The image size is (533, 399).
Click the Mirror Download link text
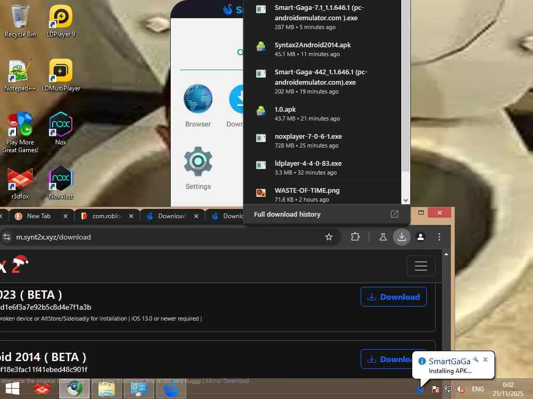pyautogui.click(x=227, y=381)
